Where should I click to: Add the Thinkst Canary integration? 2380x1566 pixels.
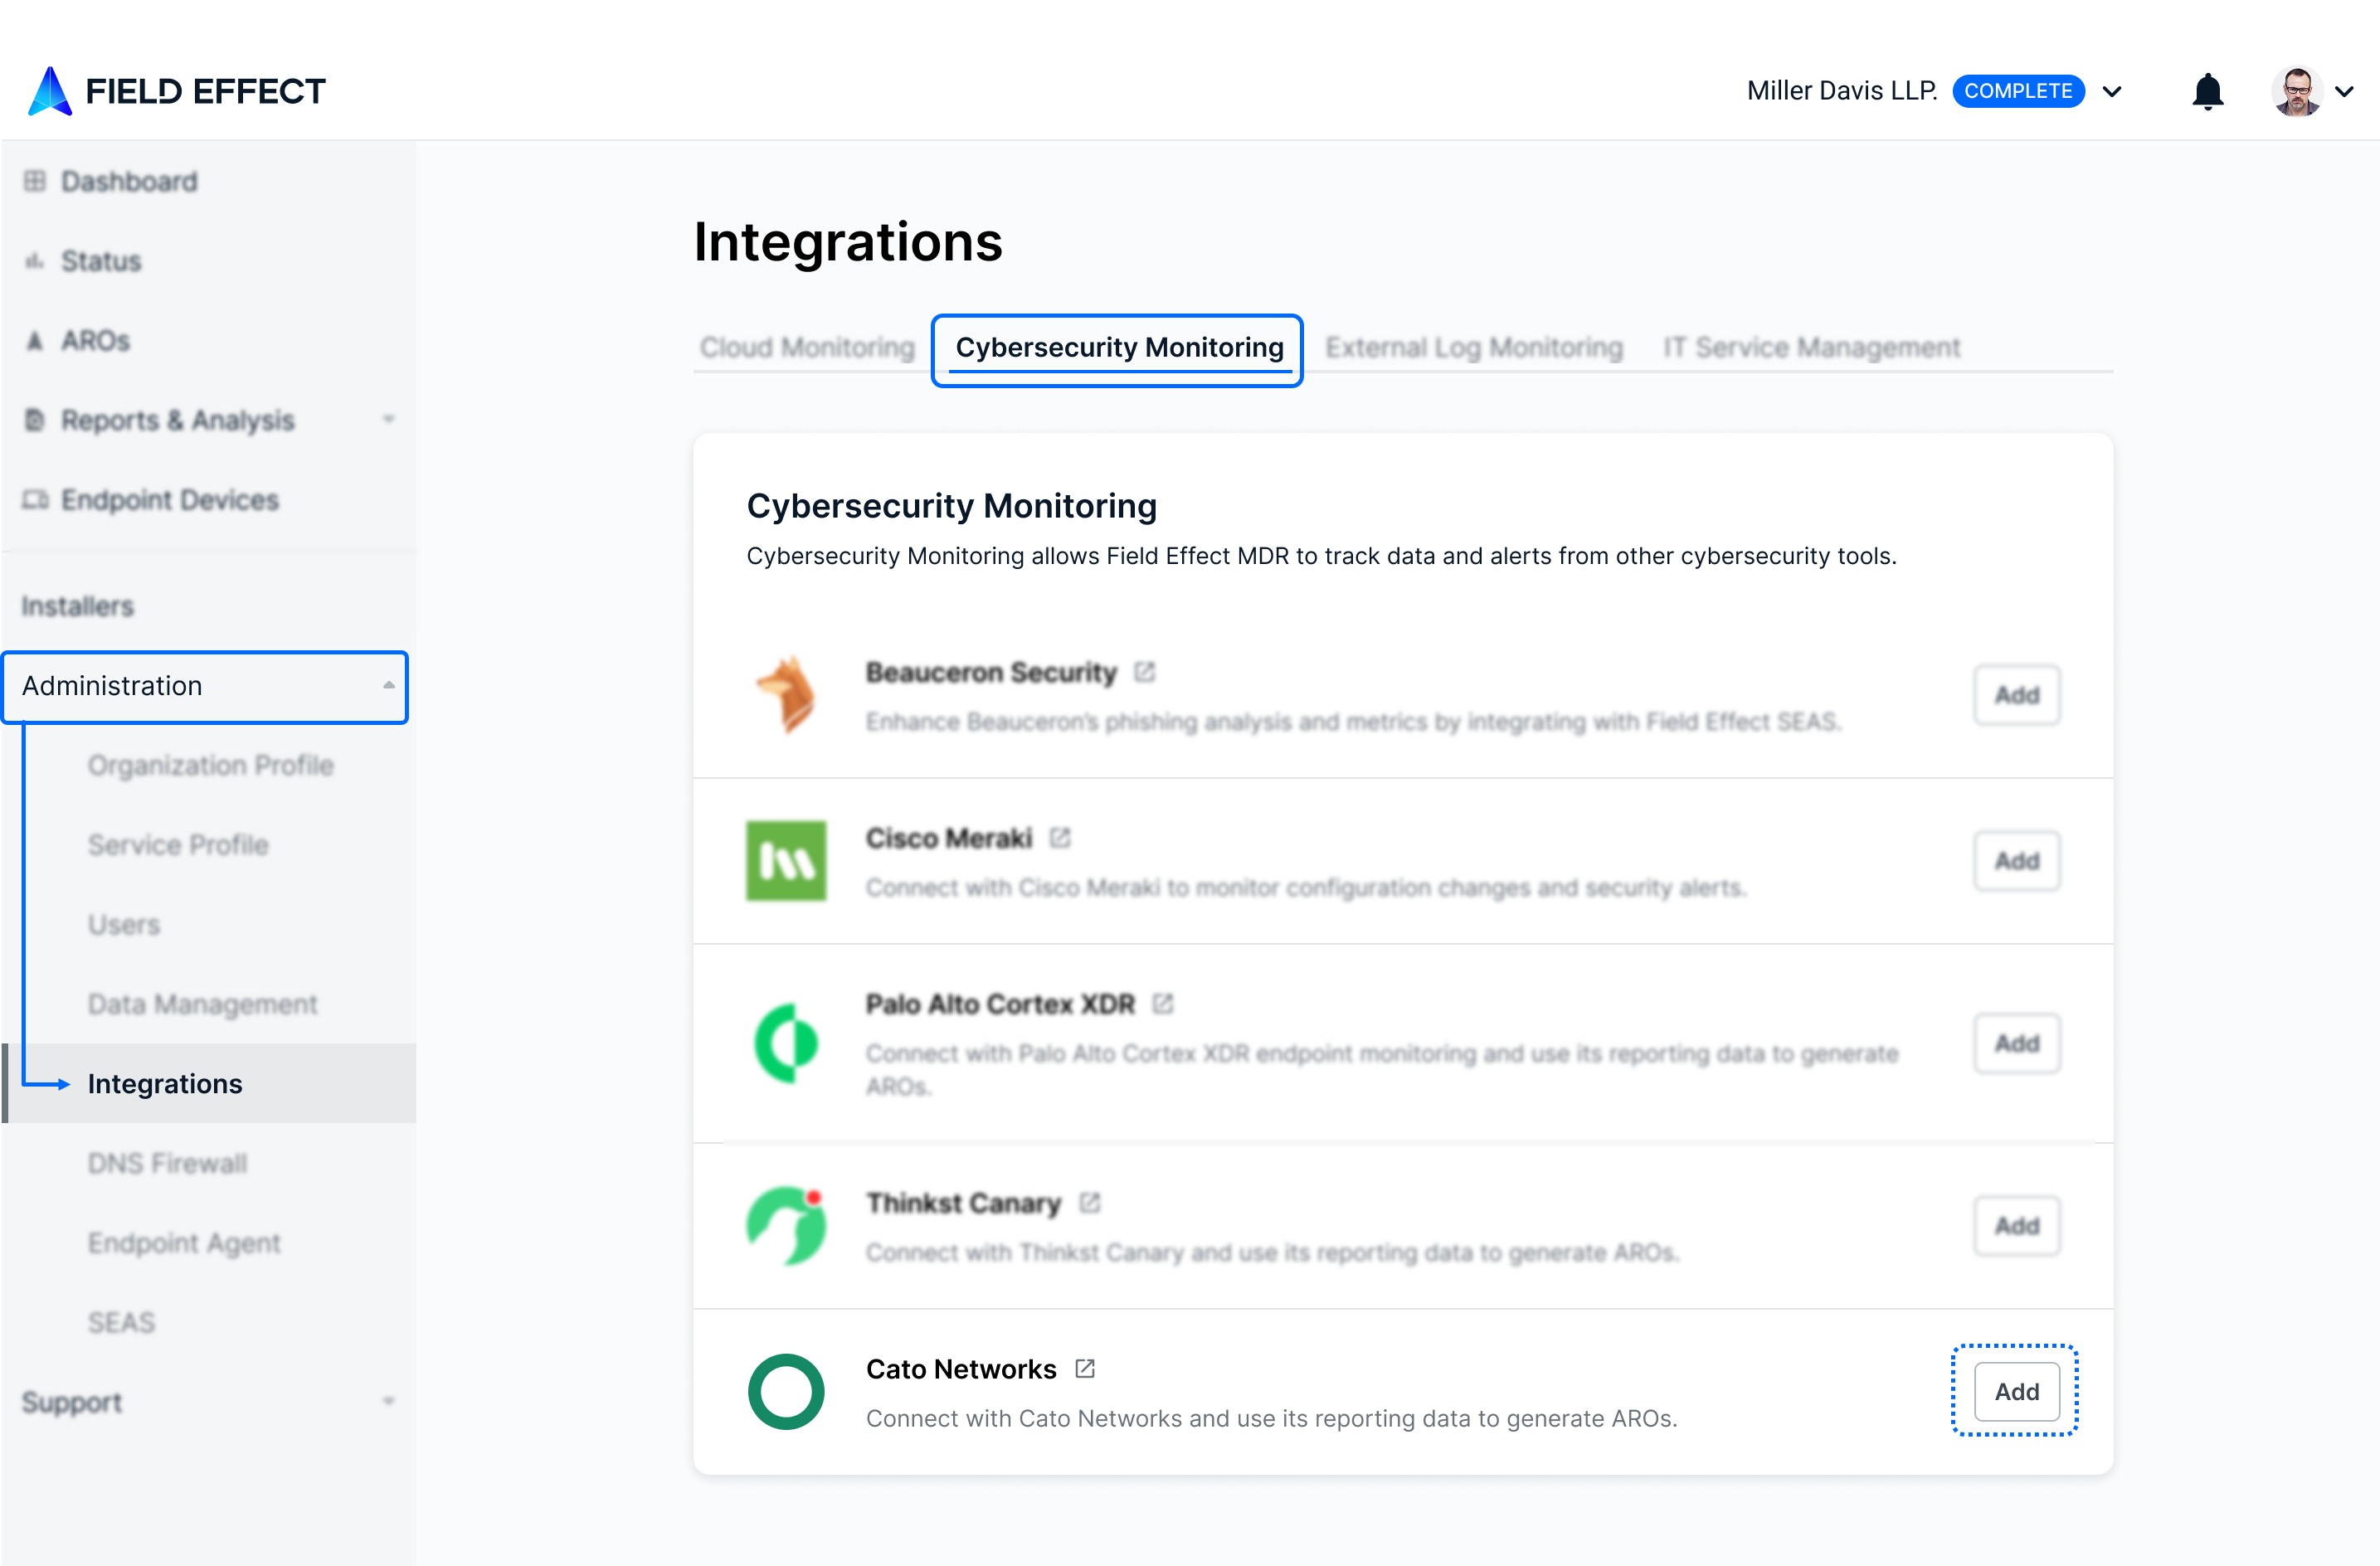point(2017,1226)
